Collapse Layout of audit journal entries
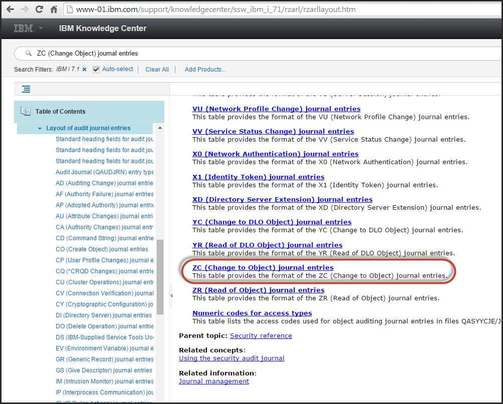The height and width of the screenshot is (404, 503). click(x=40, y=128)
